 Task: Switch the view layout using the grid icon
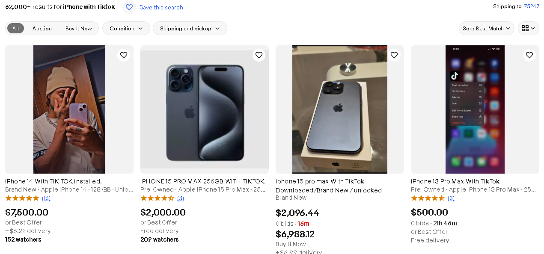click(x=529, y=29)
